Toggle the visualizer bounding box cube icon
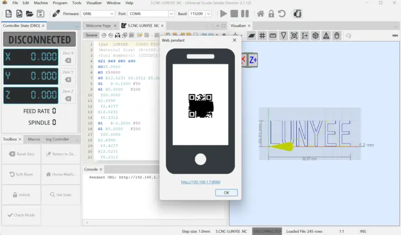Viewport: 401px width, 235px height. coord(316,36)
